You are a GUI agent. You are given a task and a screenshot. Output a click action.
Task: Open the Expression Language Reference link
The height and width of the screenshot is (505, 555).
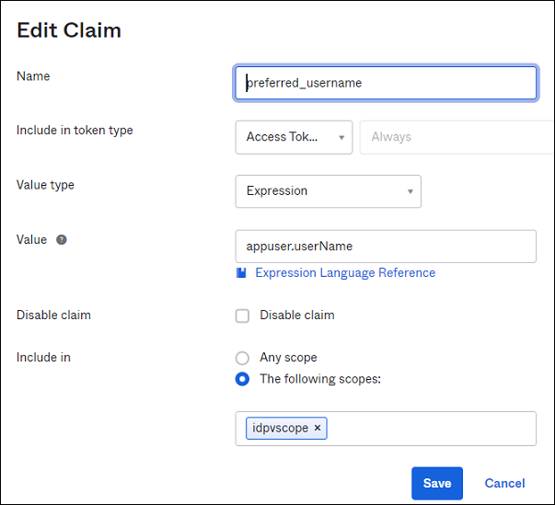point(345,272)
